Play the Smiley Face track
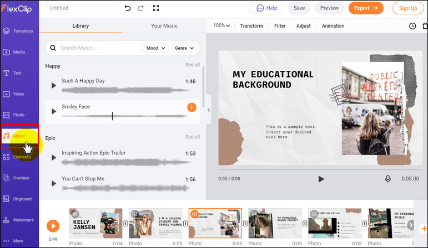The height and width of the screenshot is (248, 428). 54,111
